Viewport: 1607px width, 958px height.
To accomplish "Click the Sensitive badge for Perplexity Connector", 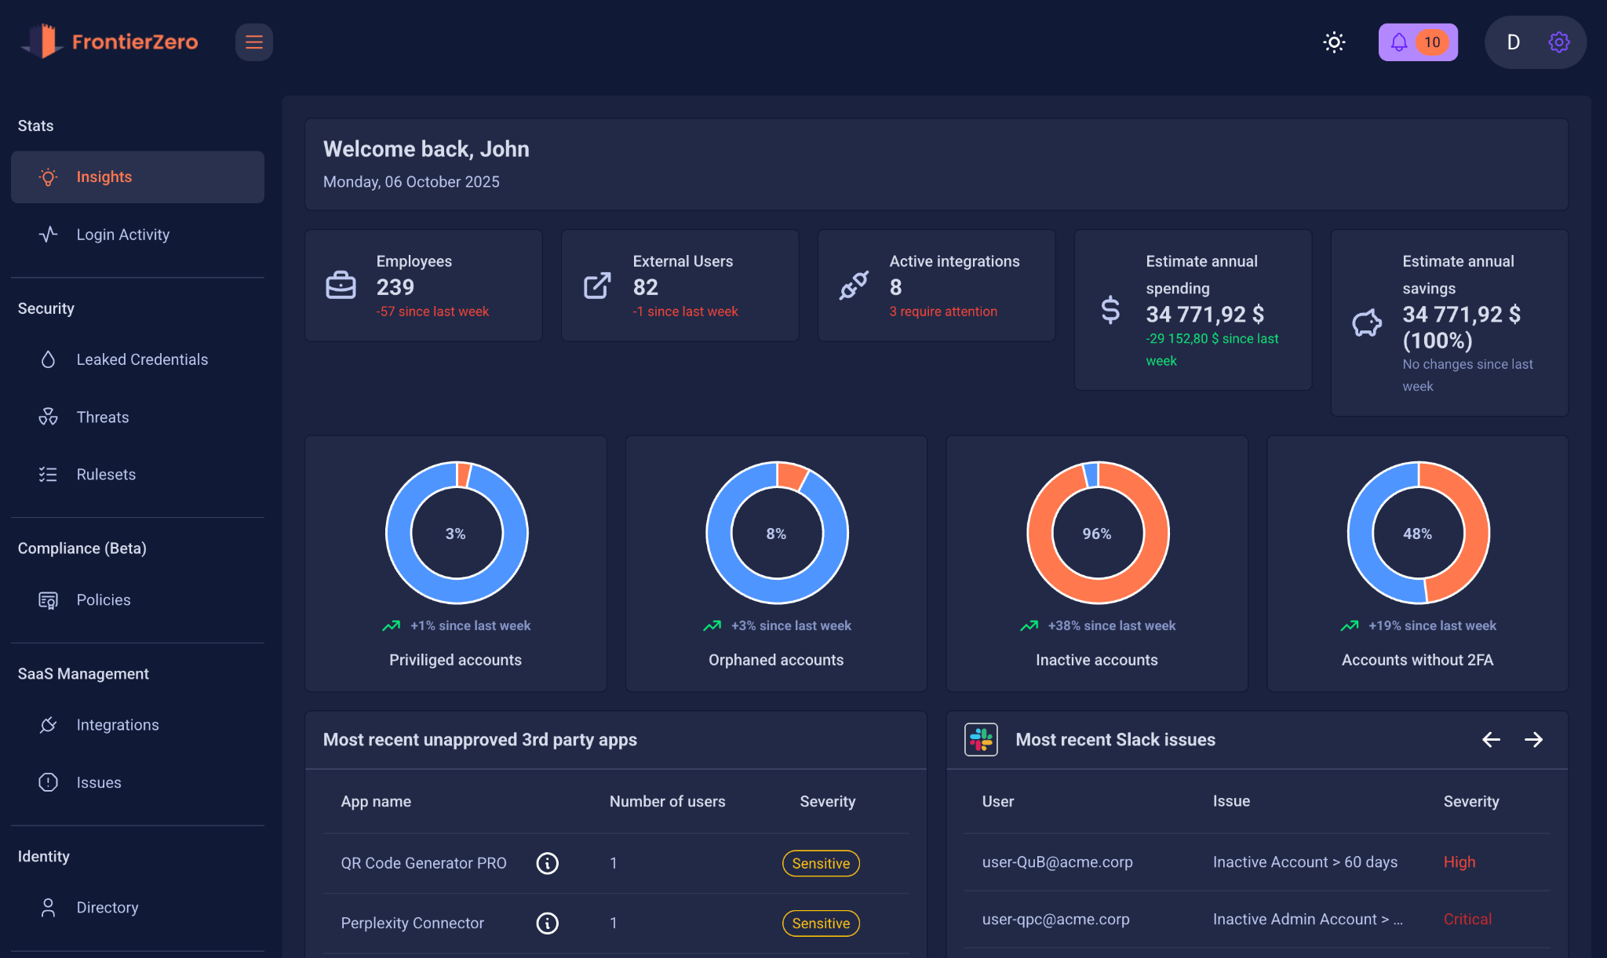I will click(x=820, y=923).
